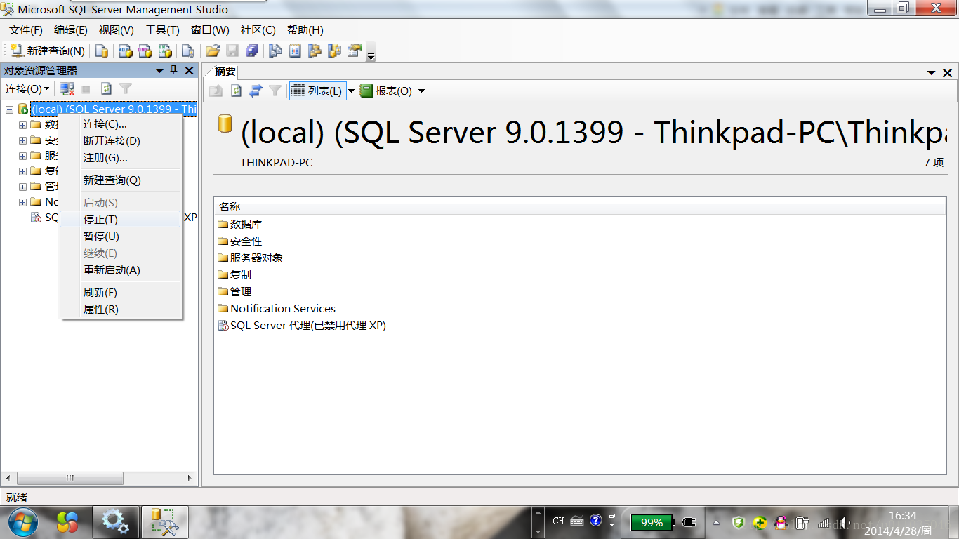Image resolution: width=959 pixels, height=539 pixels.
Task: Close the 对象资源管理器 panel
Action: 189,70
